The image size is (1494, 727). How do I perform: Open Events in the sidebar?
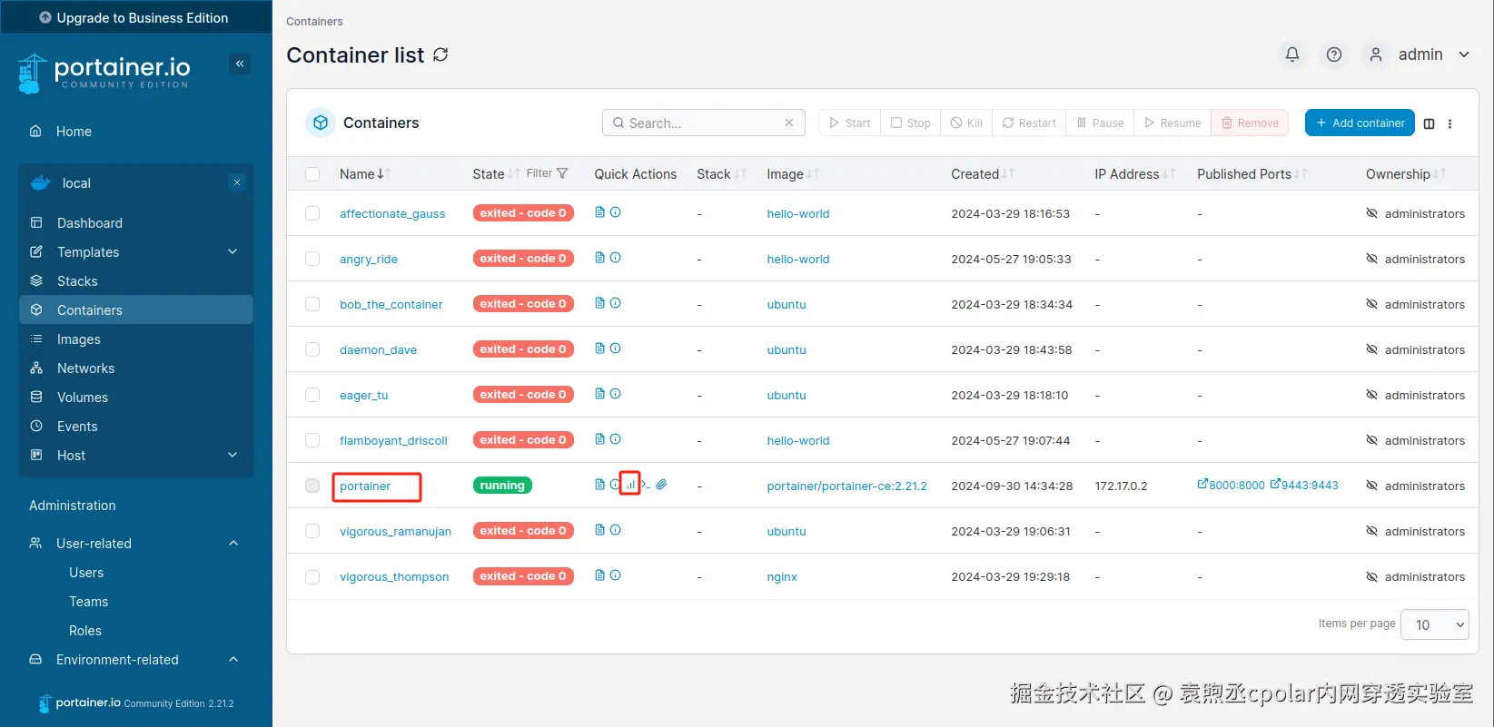(77, 427)
